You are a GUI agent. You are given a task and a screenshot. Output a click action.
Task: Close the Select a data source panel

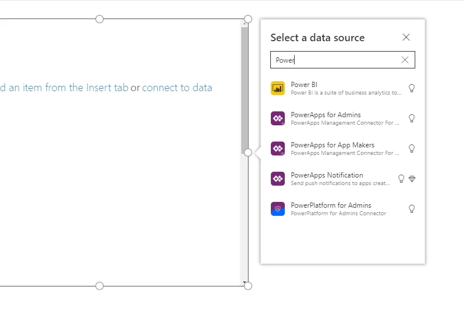(406, 37)
